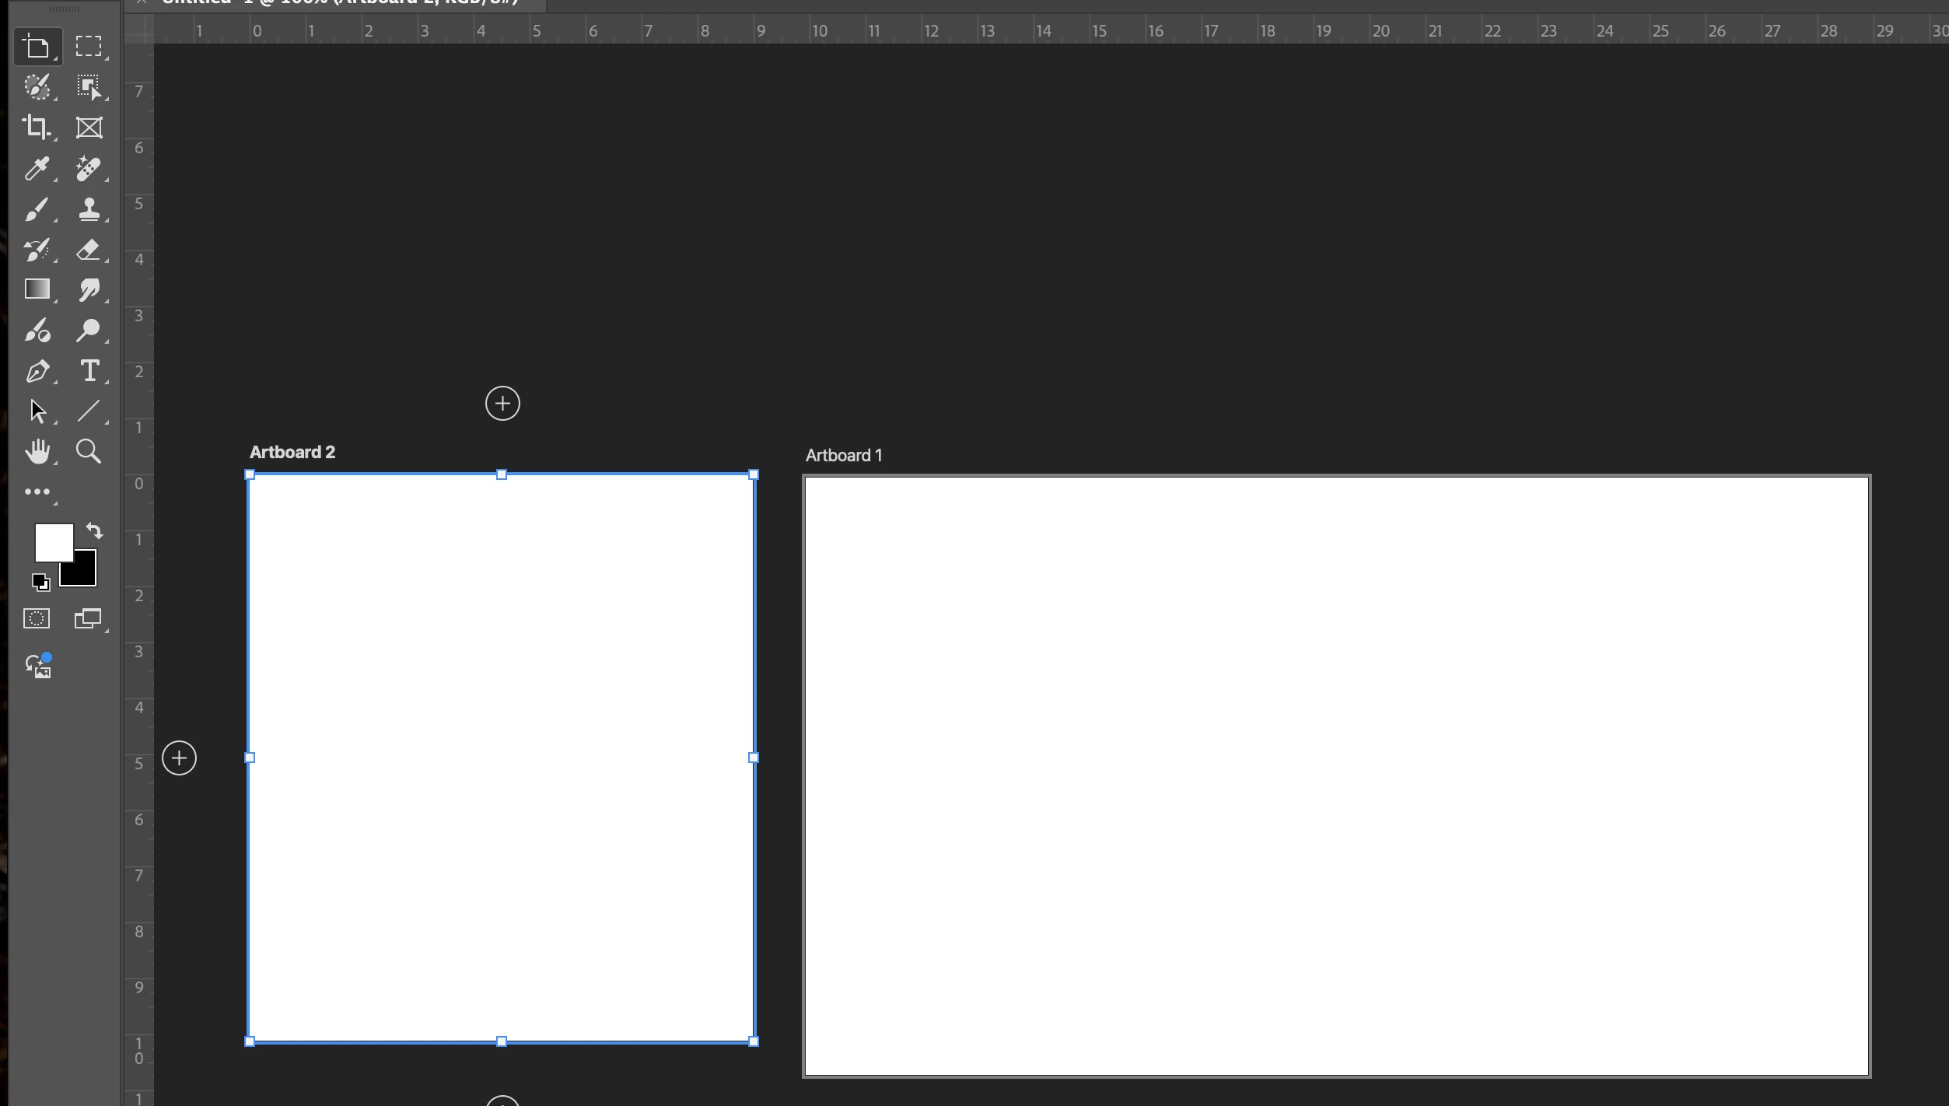Select the Rectangular Marquee tool
1949x1106 pixels.
(x=89, y=47)
